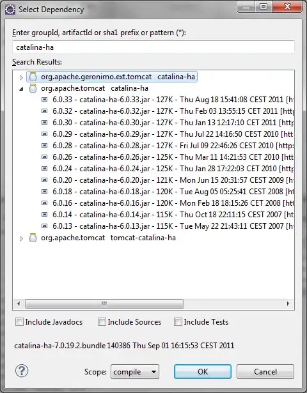
Task: Select the org.apache.tomcat tomcat-catalina-ha row
Action: [108, 238]
